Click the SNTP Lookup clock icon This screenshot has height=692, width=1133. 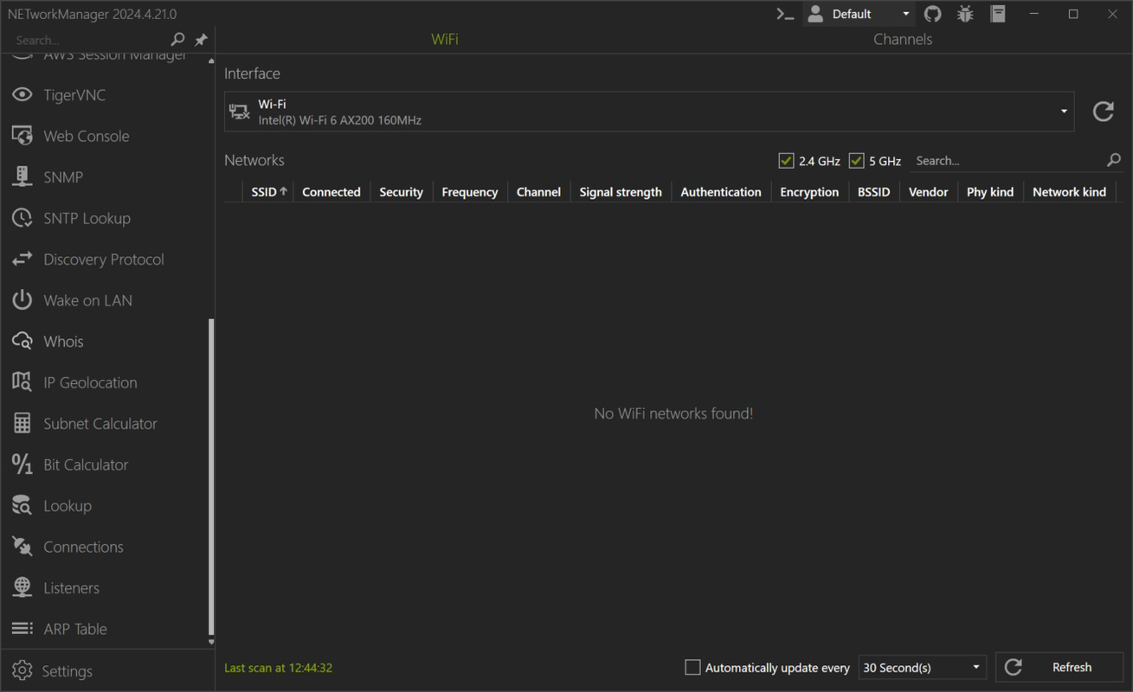(x=23, y=218)
